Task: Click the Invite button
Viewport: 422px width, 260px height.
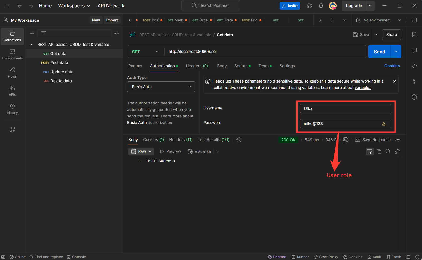Action: coord(290,6)
